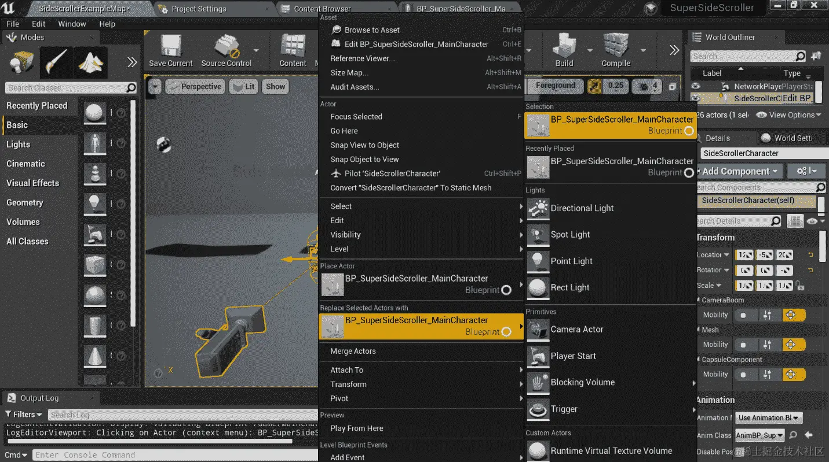
Task: Open the Anim Class AnimBP dropdown
Action: [x=759, y=435]
